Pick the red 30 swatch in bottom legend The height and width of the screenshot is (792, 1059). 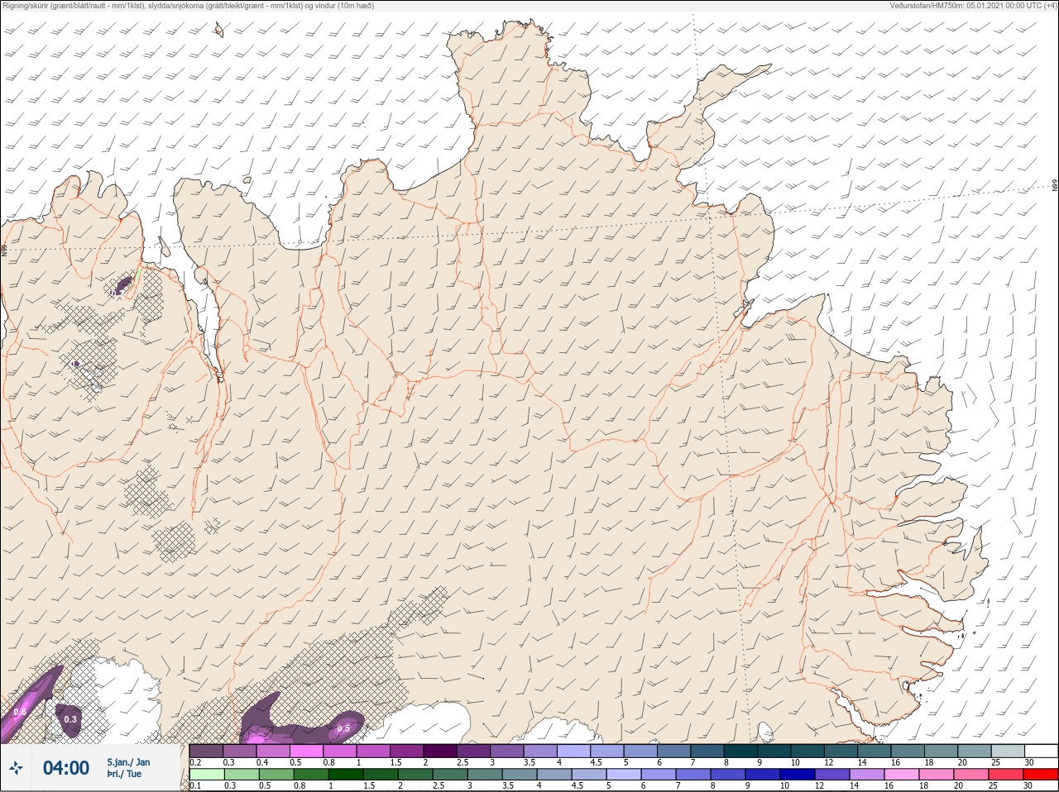tap(1041, 775)
